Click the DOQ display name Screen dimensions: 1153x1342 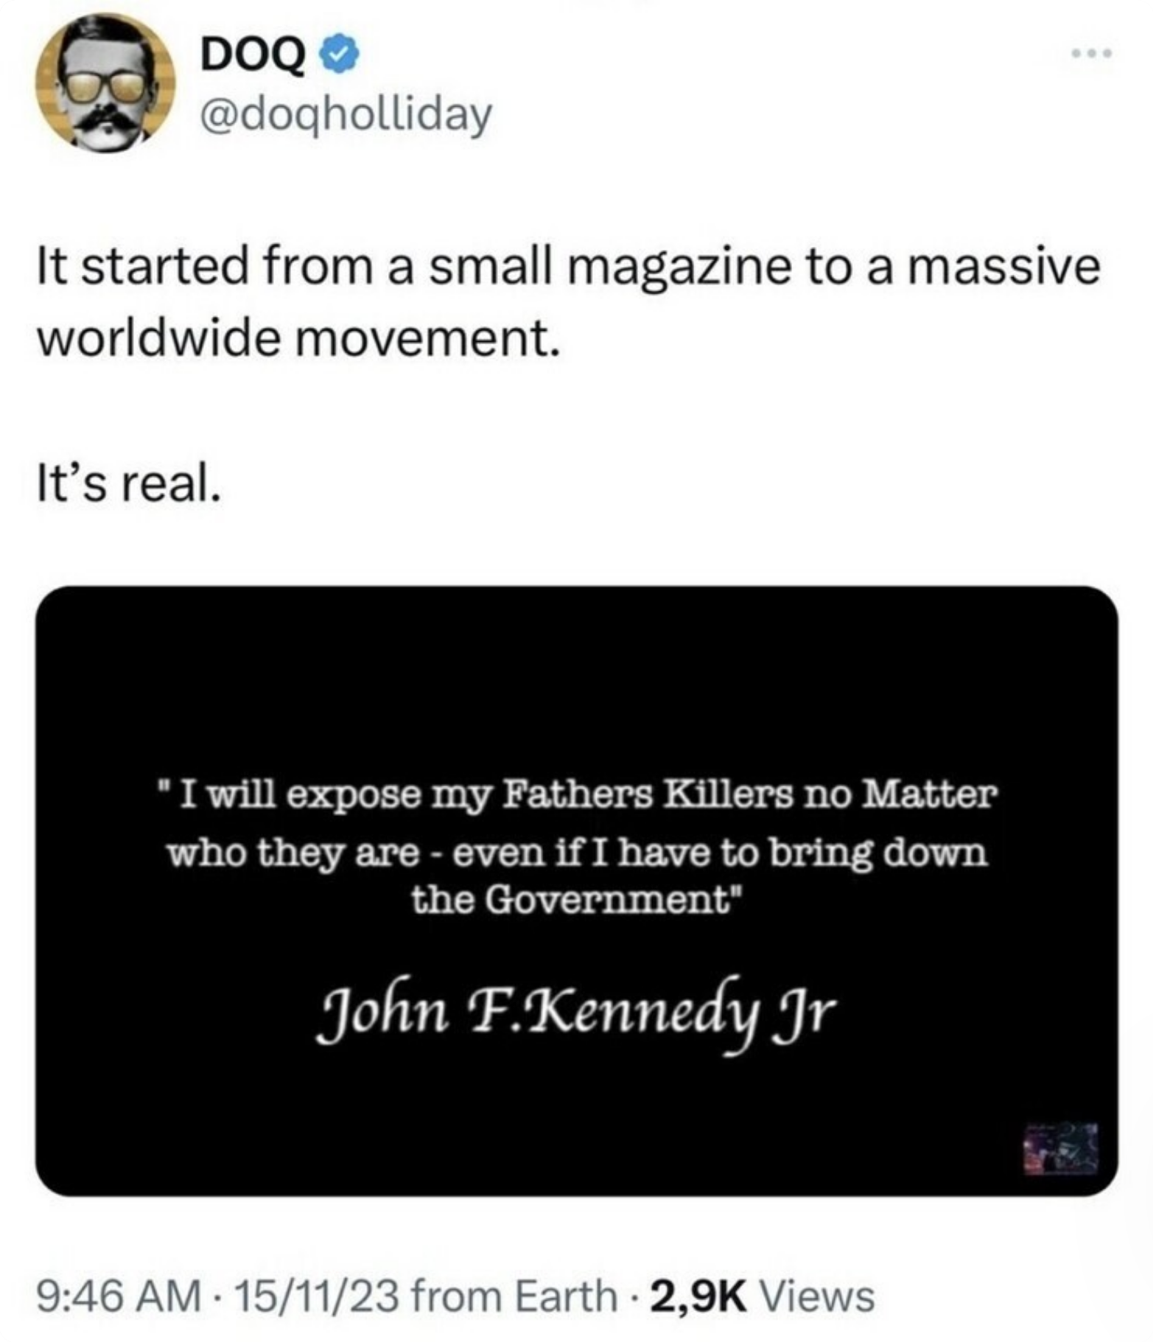point(253,57)
